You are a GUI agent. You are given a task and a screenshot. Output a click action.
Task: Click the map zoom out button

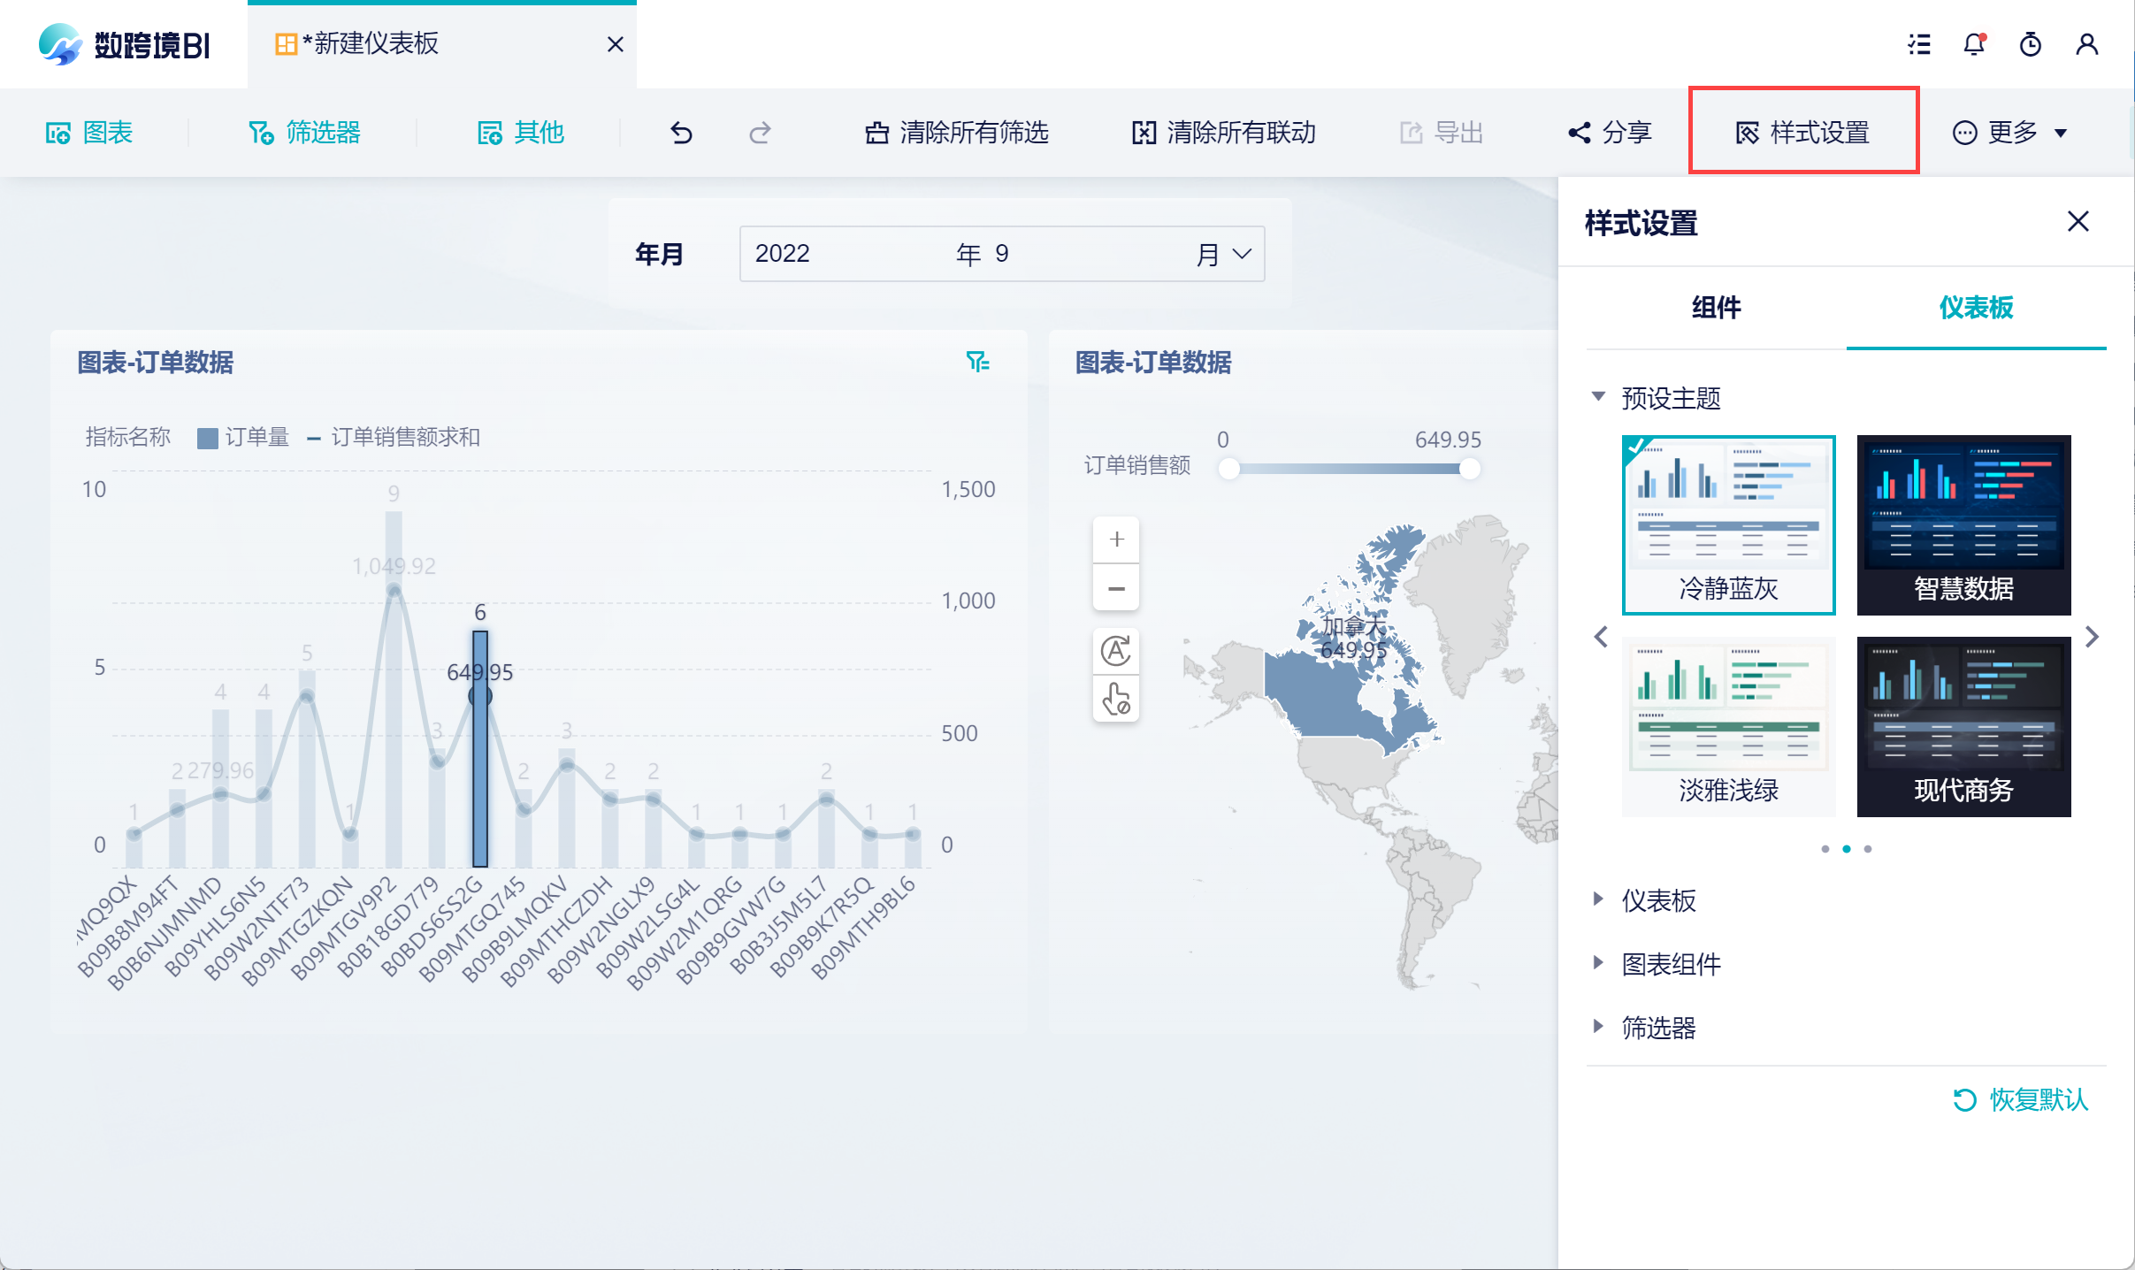point(1116,588)
